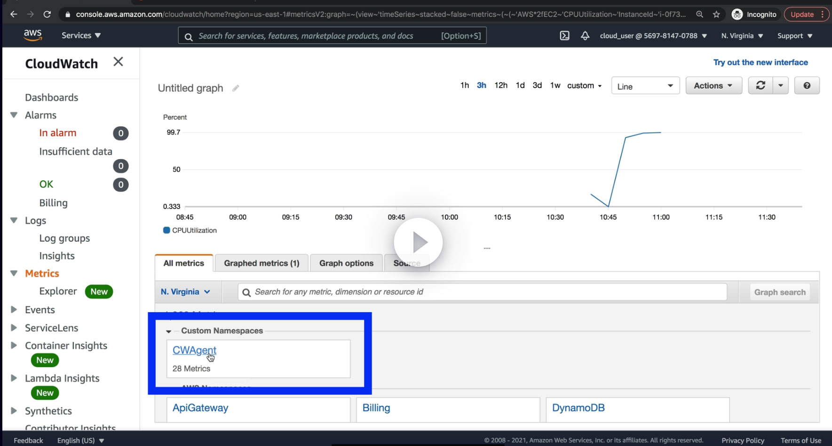Open the CloudWatch help question mark

[x=807, y=85]
